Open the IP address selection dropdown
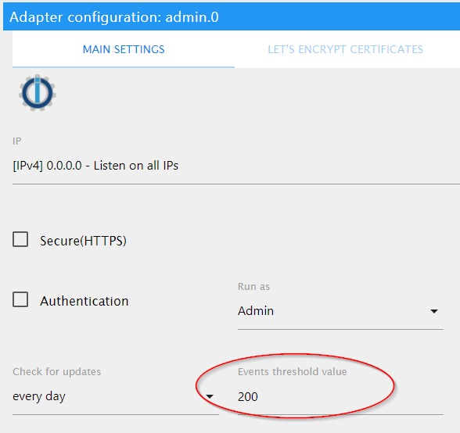The image size is (460, 433). (x=236, y=166)
